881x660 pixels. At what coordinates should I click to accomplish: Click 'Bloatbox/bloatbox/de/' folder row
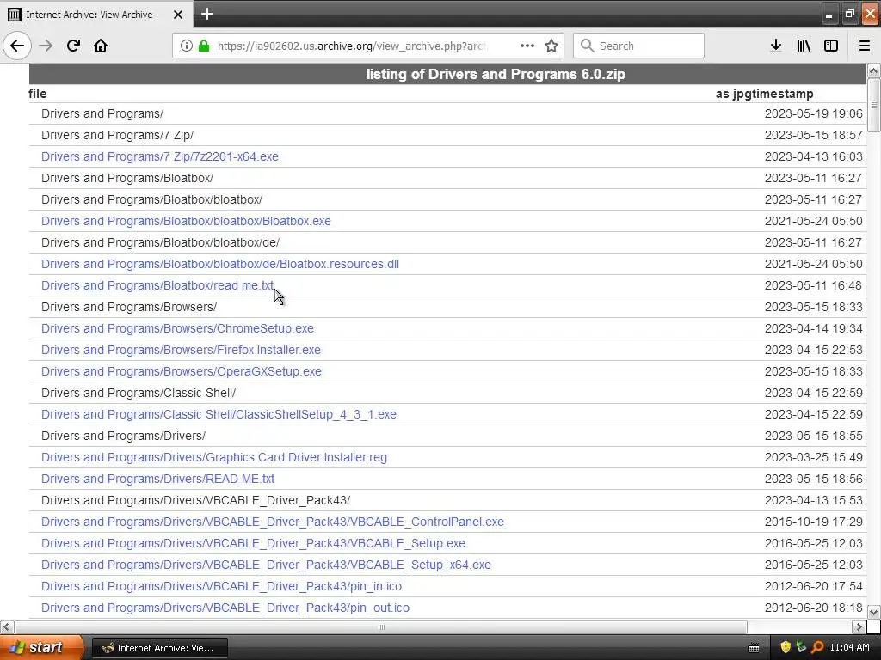(x=160, y=242)
